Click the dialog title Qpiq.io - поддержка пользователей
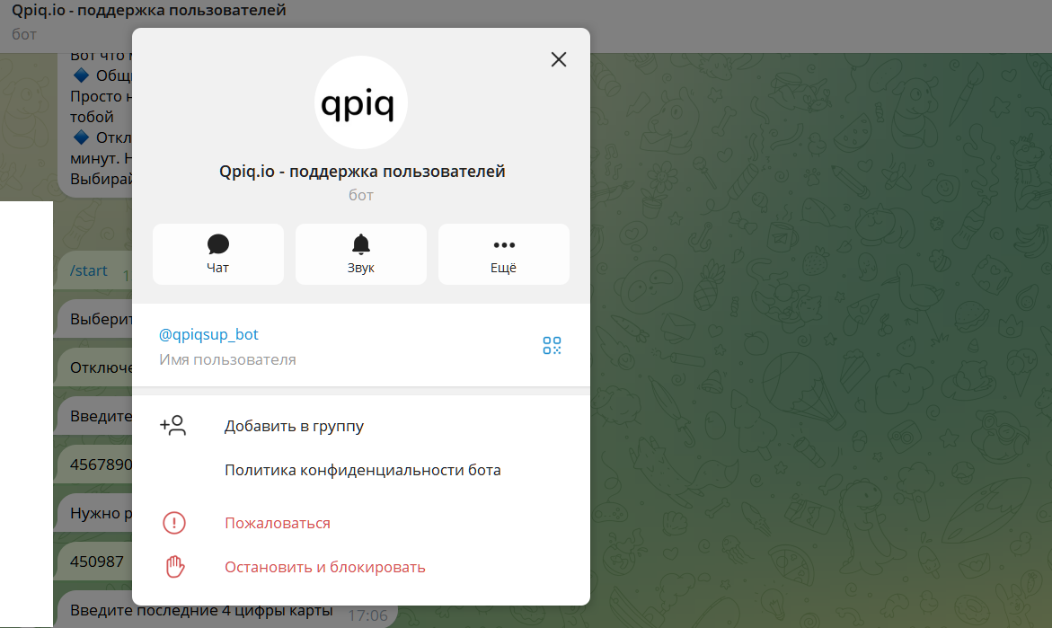The image size is (1052, 628). (362, 171)
